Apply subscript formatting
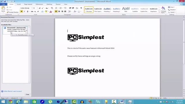The height and width of the screenshot is (104, 185). pyautogui.click(x=35, y=12)
